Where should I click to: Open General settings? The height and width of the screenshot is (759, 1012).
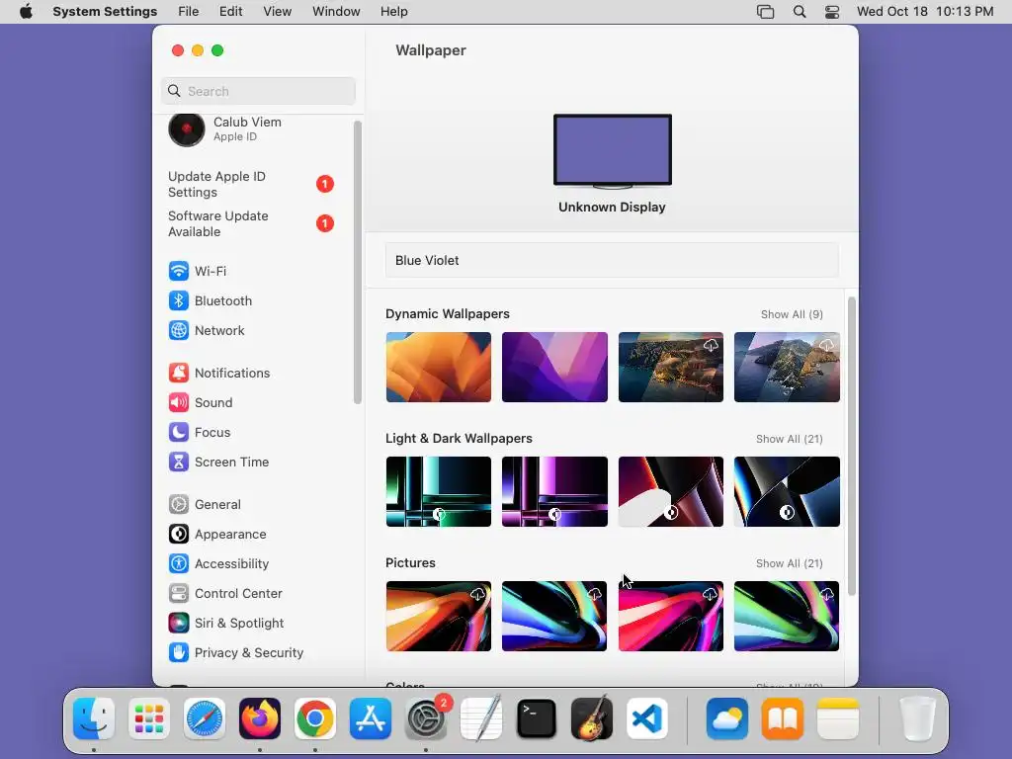(205, 505)
